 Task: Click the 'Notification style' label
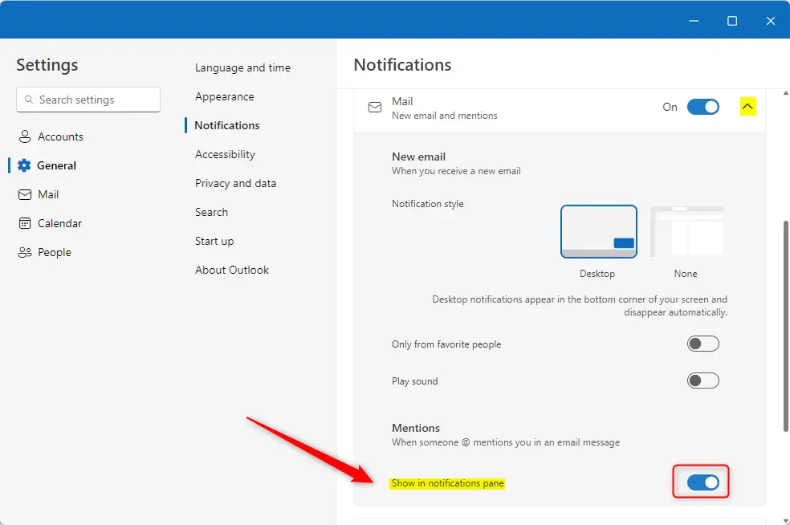428,204
